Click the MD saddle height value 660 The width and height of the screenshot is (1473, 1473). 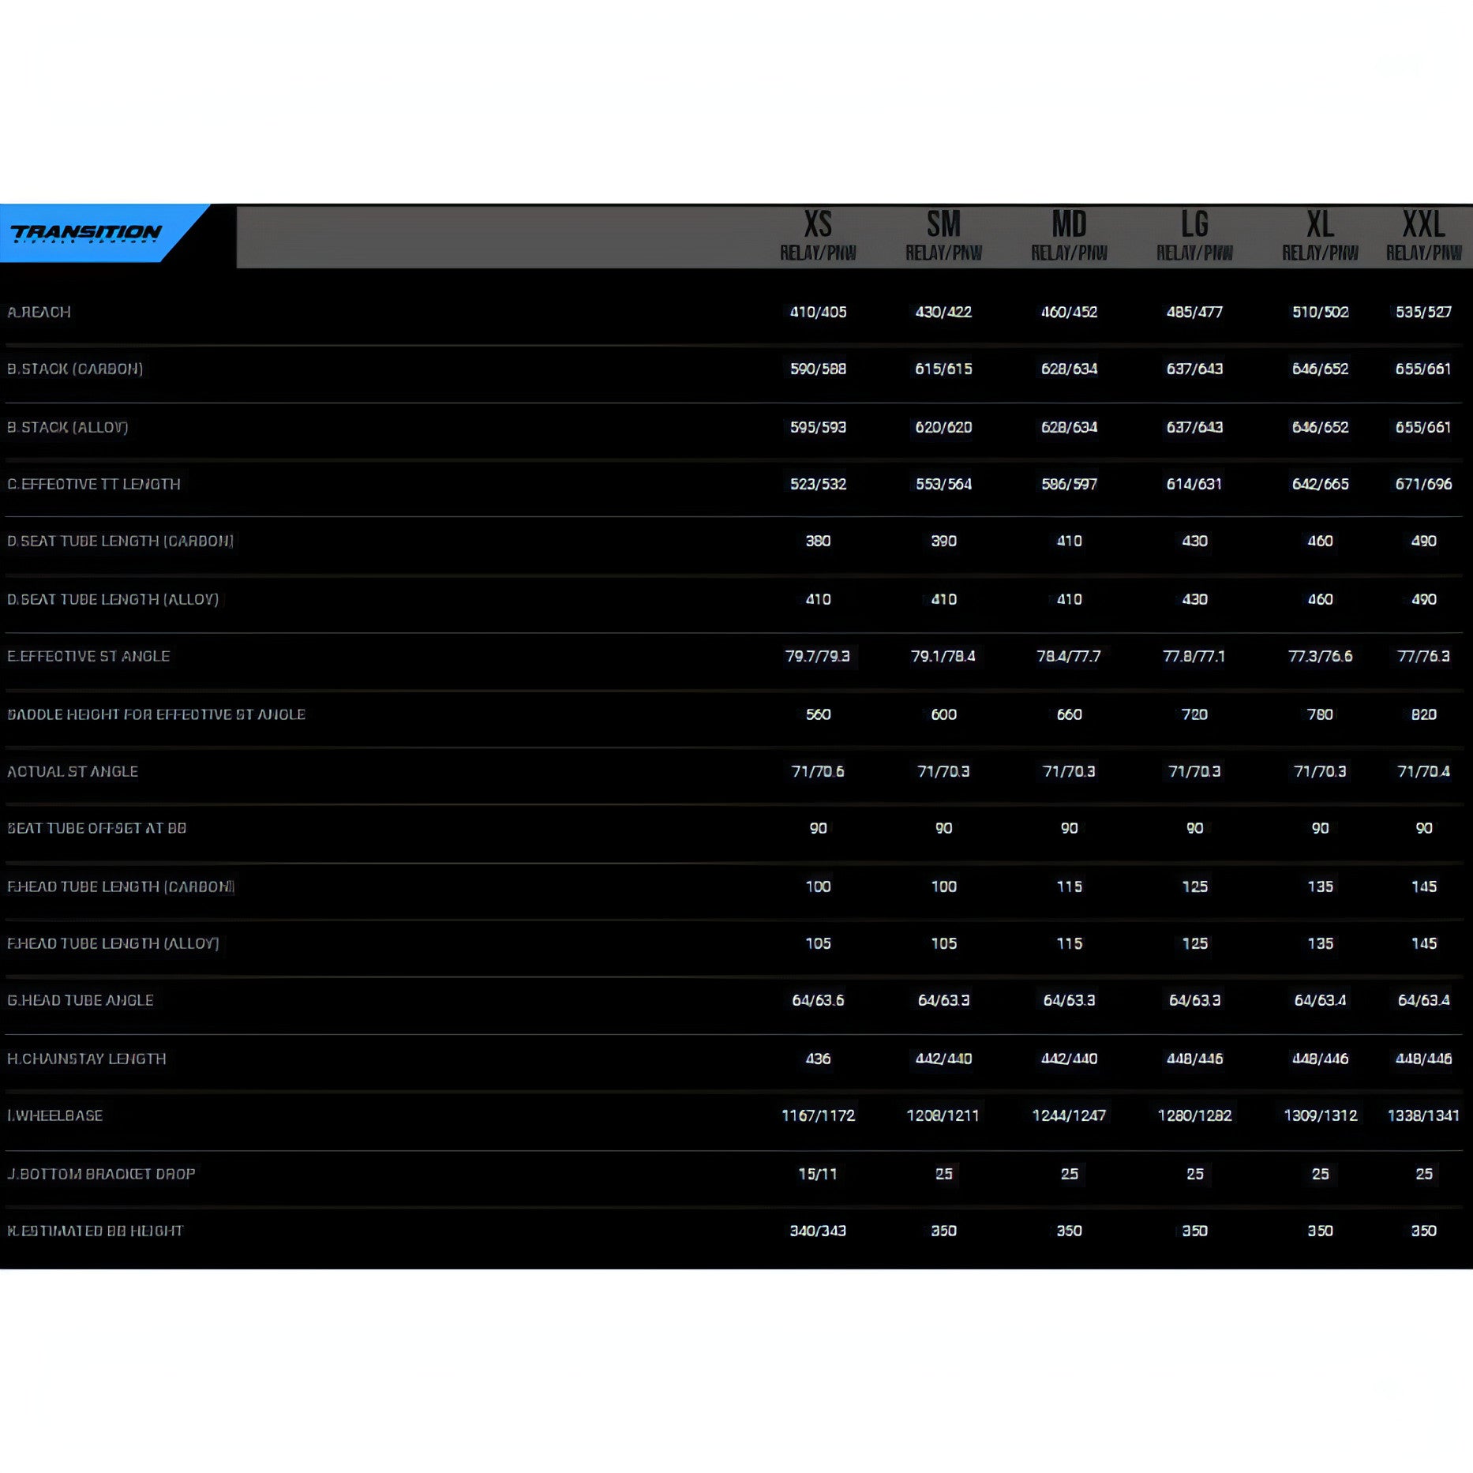point(1069,714)
